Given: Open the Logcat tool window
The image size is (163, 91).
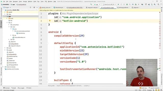Looking at the screenshot, I should 21,88.
